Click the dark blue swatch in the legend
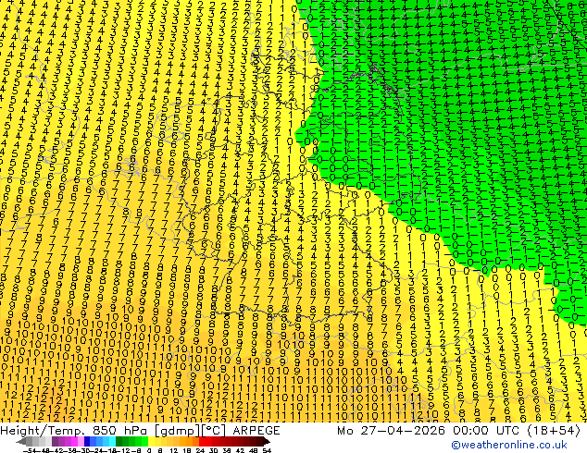 [87, 441]
